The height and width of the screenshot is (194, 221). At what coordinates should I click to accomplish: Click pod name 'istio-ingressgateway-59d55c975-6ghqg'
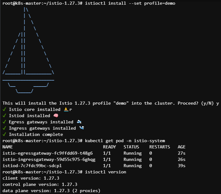pyautogui.click(x=49, y=160)
